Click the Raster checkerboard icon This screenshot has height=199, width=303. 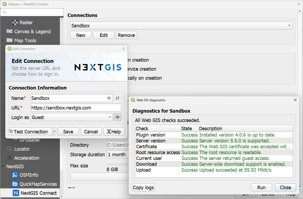pyautogui.click(x=15, y=22)
